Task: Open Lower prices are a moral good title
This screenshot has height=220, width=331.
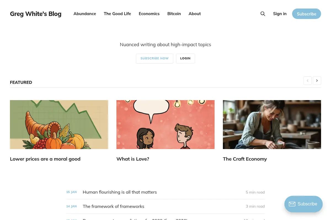Action: pyautogui.click(x=45, y=159)
